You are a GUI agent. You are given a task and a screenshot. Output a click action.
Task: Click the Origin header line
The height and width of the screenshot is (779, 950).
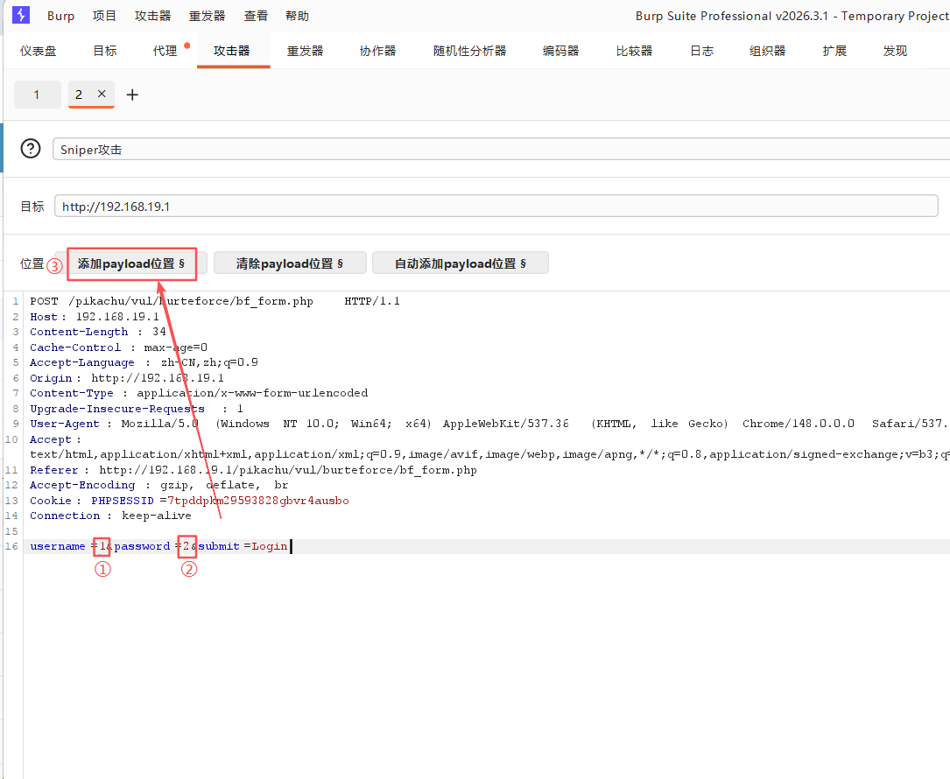point(127,378)
